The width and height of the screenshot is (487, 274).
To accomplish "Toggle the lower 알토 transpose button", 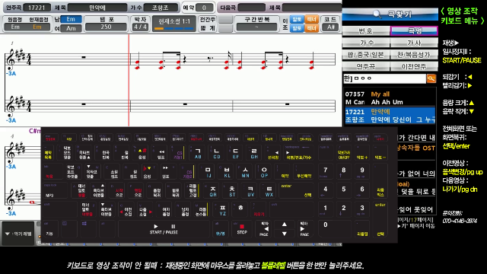I will pyautogui.click(x=297, y=28).
